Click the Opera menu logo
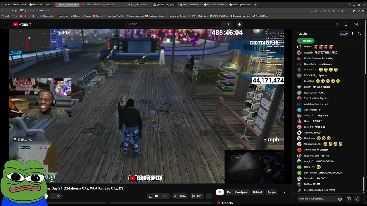367x206 pixels. click(2, 5)
